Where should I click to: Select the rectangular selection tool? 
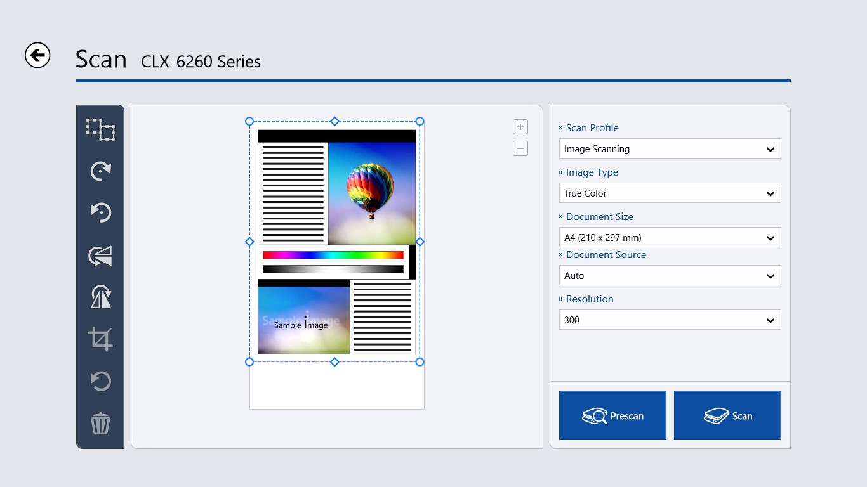(x=100, y=129)
